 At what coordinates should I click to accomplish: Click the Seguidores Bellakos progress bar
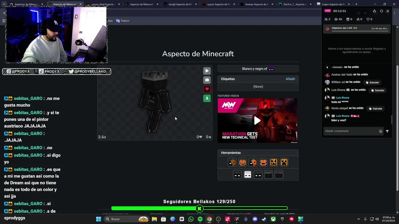point(199,208)
